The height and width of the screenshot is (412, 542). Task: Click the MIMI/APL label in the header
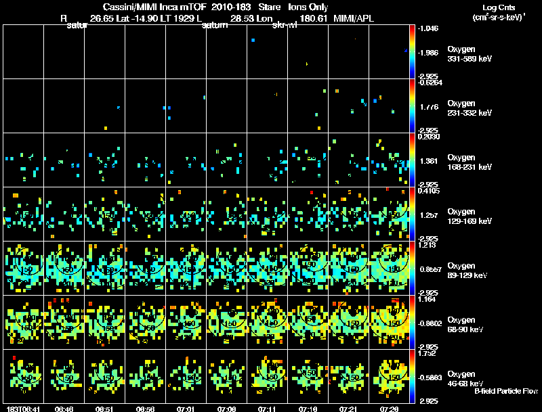(x=352, y=20)
